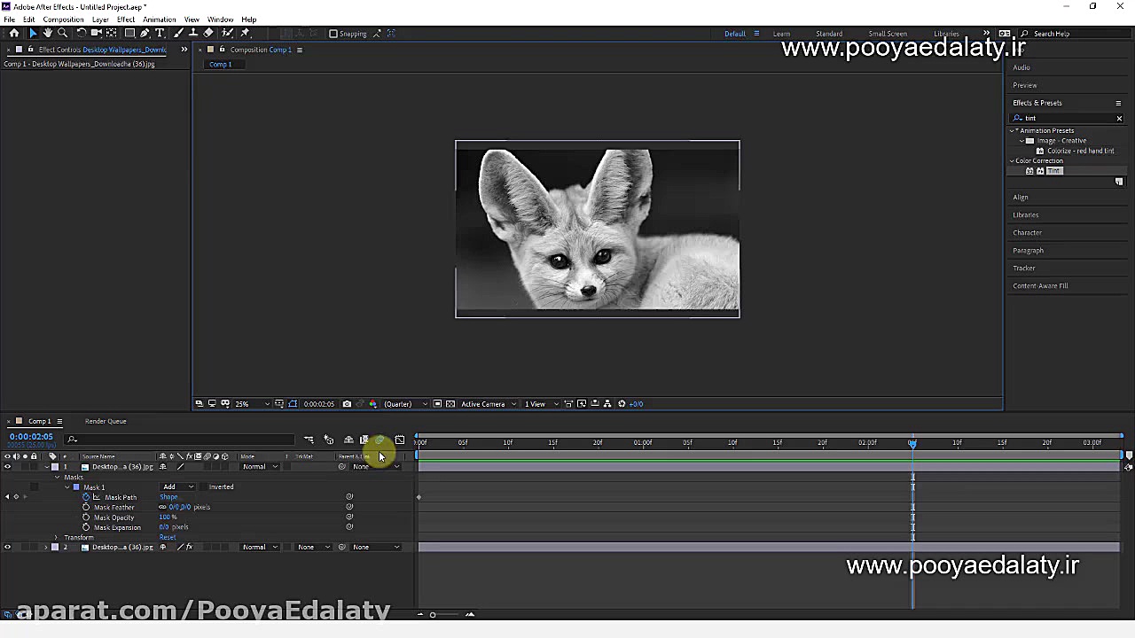Enable the Snapping checkbox
The width and height of the screenshot is (1135, 638).
(x=333, y=34)
